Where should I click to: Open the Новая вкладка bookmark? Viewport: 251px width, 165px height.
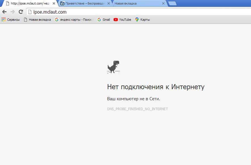click(37, 20)
